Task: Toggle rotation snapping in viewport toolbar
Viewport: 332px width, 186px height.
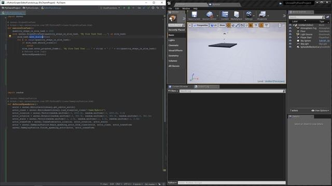Action: click(x=261, y=25)
